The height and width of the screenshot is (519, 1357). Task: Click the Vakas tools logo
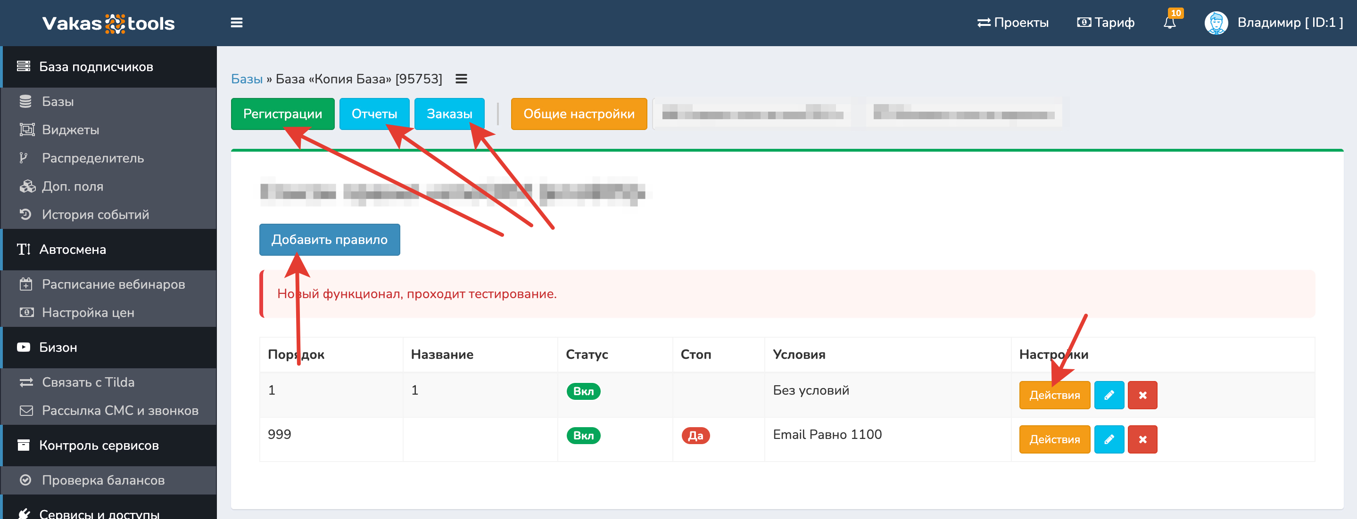[x=108, y=23]
